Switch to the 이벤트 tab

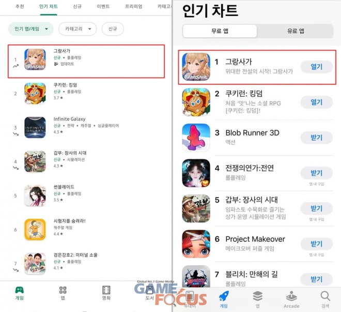click(x=103, y=7)
